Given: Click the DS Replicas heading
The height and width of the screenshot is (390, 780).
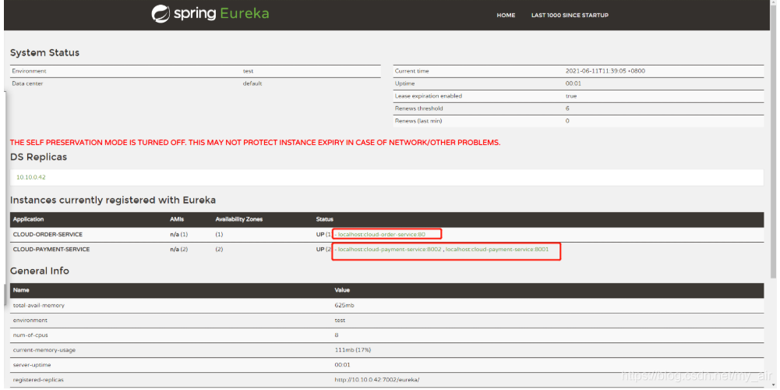Looking at the screenshot, I should (38, 158).
